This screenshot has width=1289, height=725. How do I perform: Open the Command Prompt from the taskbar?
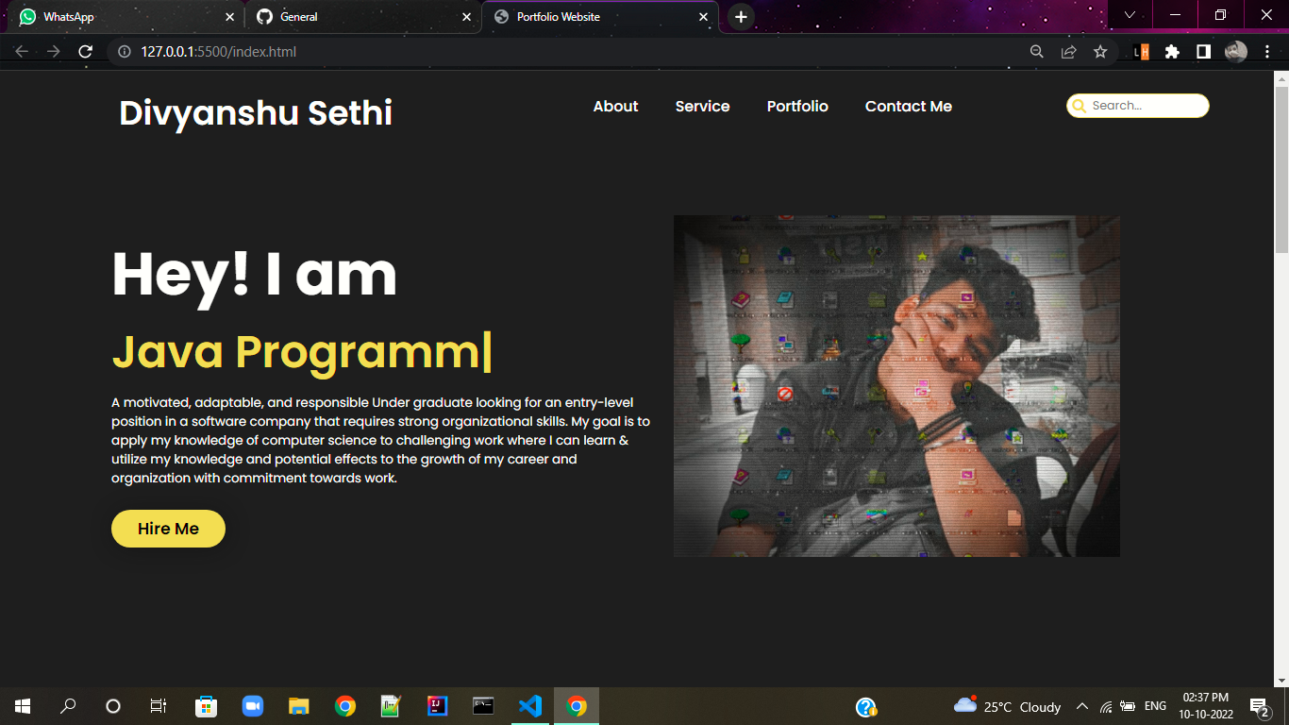coord(482,705)
